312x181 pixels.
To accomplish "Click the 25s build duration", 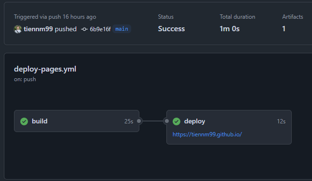I will tap(129, 121).
